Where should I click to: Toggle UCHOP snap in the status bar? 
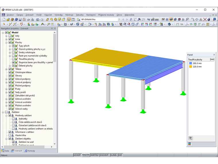pyautogui.click(x=77, y=155)
